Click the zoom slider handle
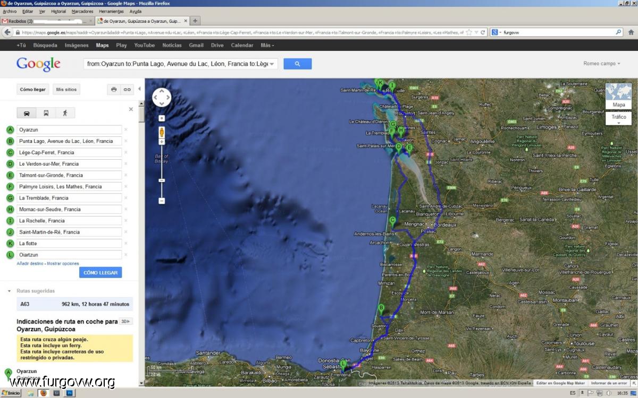 coord(162,180)
